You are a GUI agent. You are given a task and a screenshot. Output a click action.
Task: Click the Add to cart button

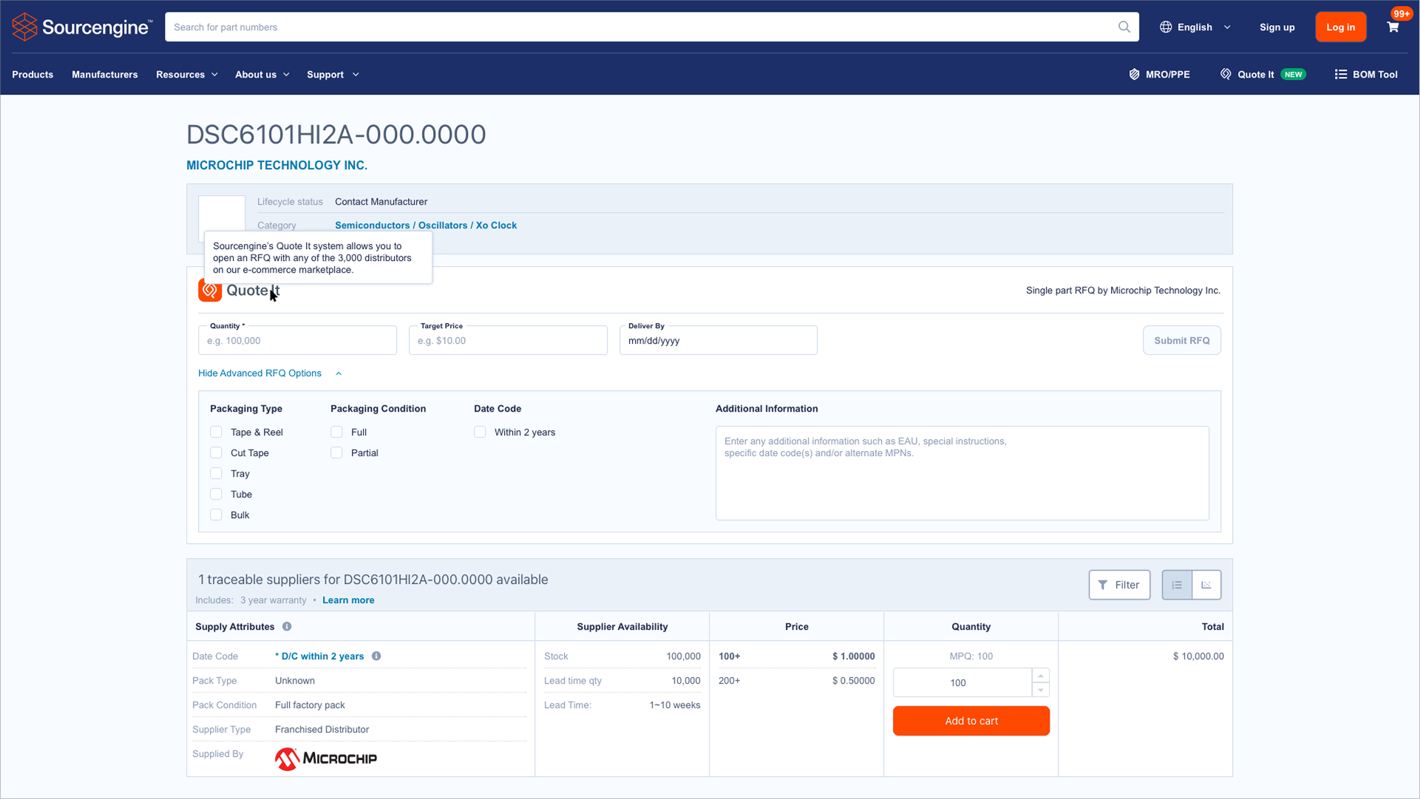tap(971, 721)
